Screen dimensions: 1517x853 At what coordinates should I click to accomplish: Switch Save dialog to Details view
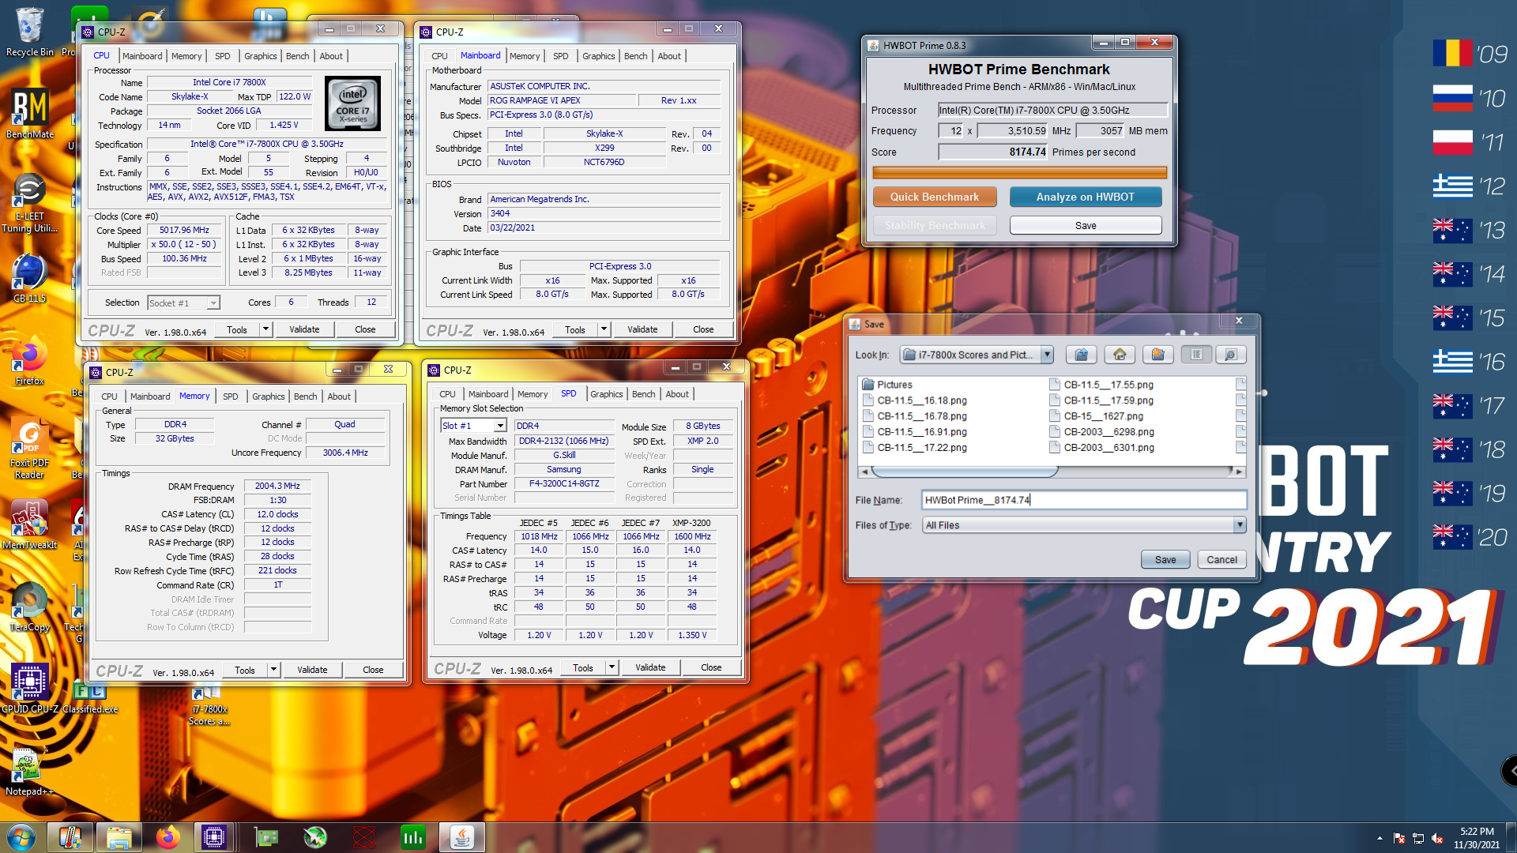tap(1230, 355)
